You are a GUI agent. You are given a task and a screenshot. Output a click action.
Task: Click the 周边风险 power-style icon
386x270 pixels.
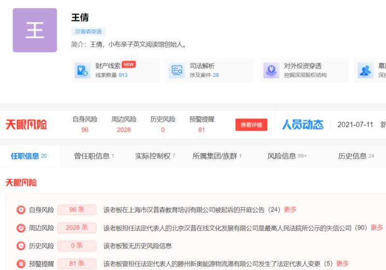click(x=21, y=228)
